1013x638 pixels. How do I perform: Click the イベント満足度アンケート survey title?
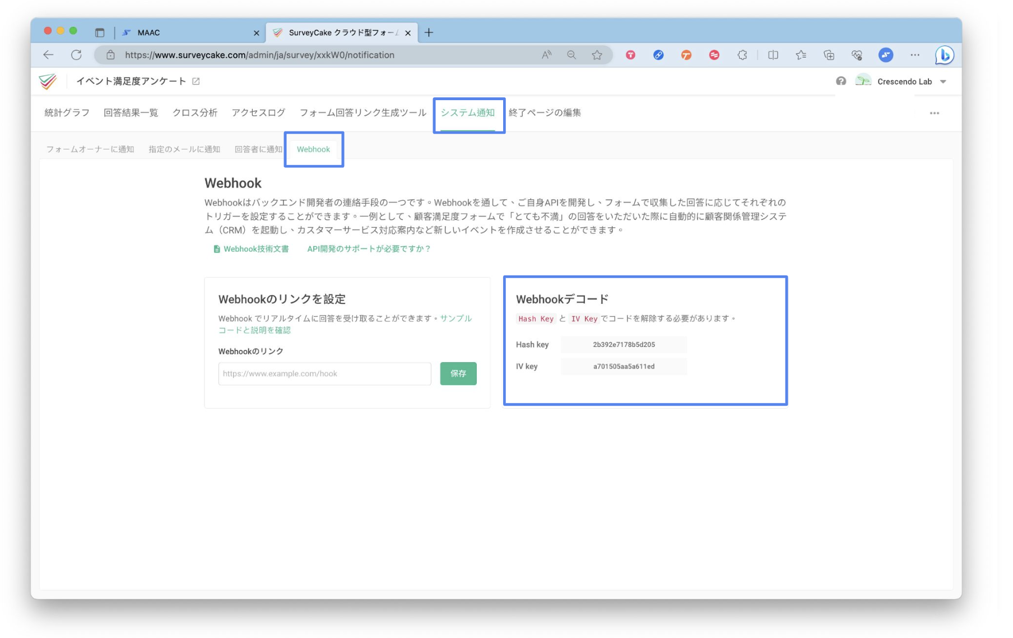tap(131, 81)
